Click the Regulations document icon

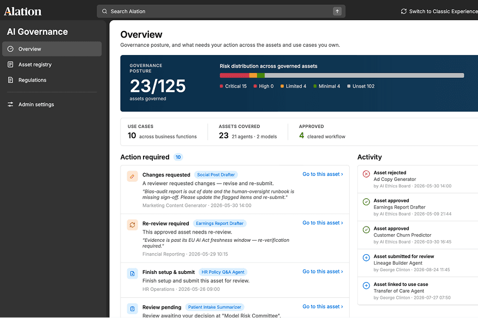[x=10, y=80]
